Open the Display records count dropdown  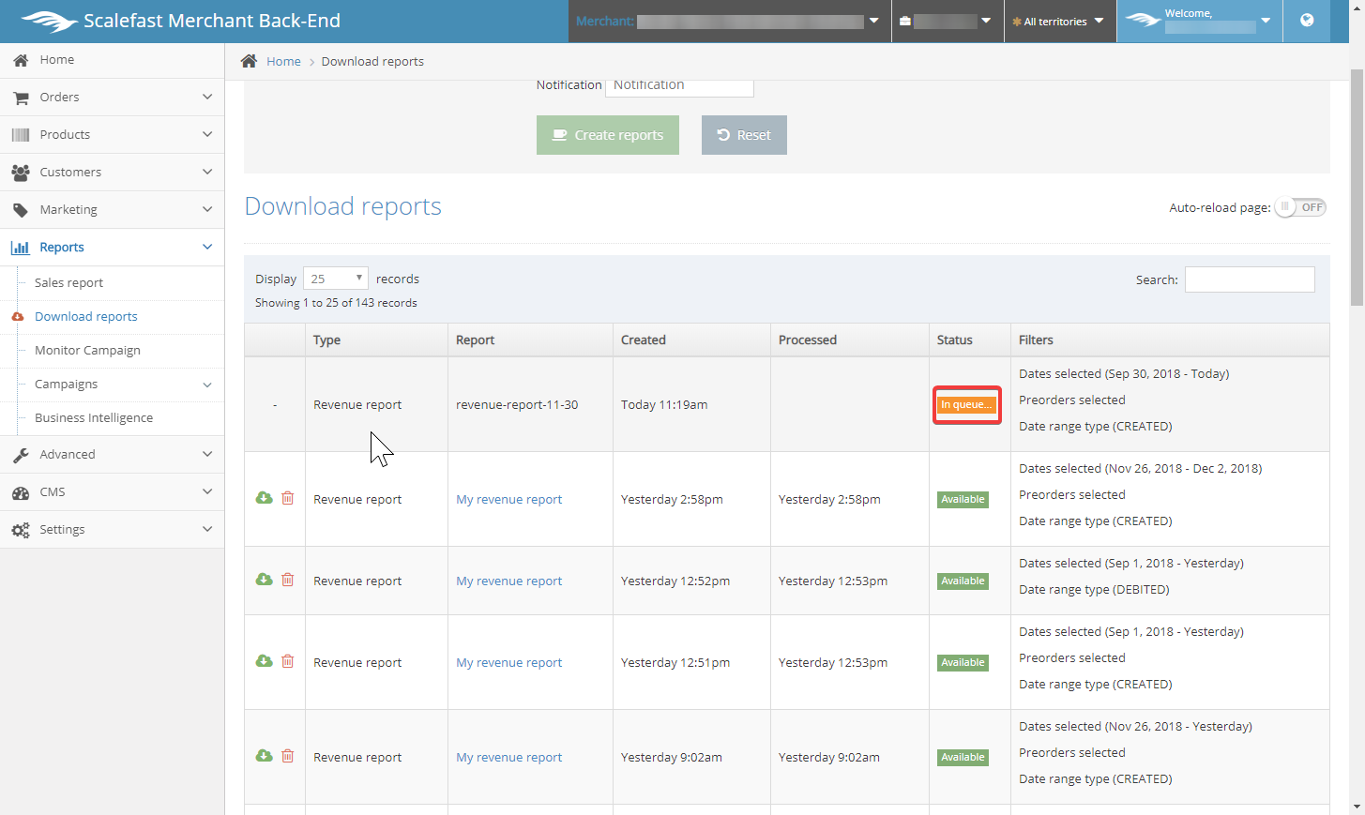(335, 279)
